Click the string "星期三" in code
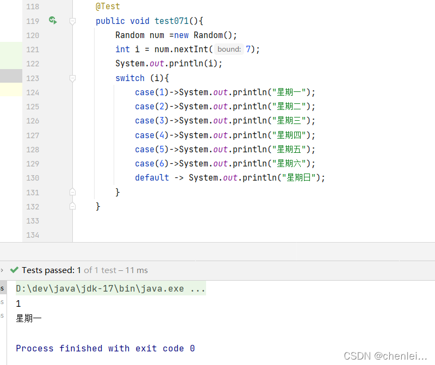 pos(289,120)
